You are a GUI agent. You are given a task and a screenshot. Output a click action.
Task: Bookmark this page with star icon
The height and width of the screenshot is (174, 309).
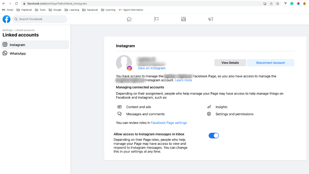pos(278,4)
